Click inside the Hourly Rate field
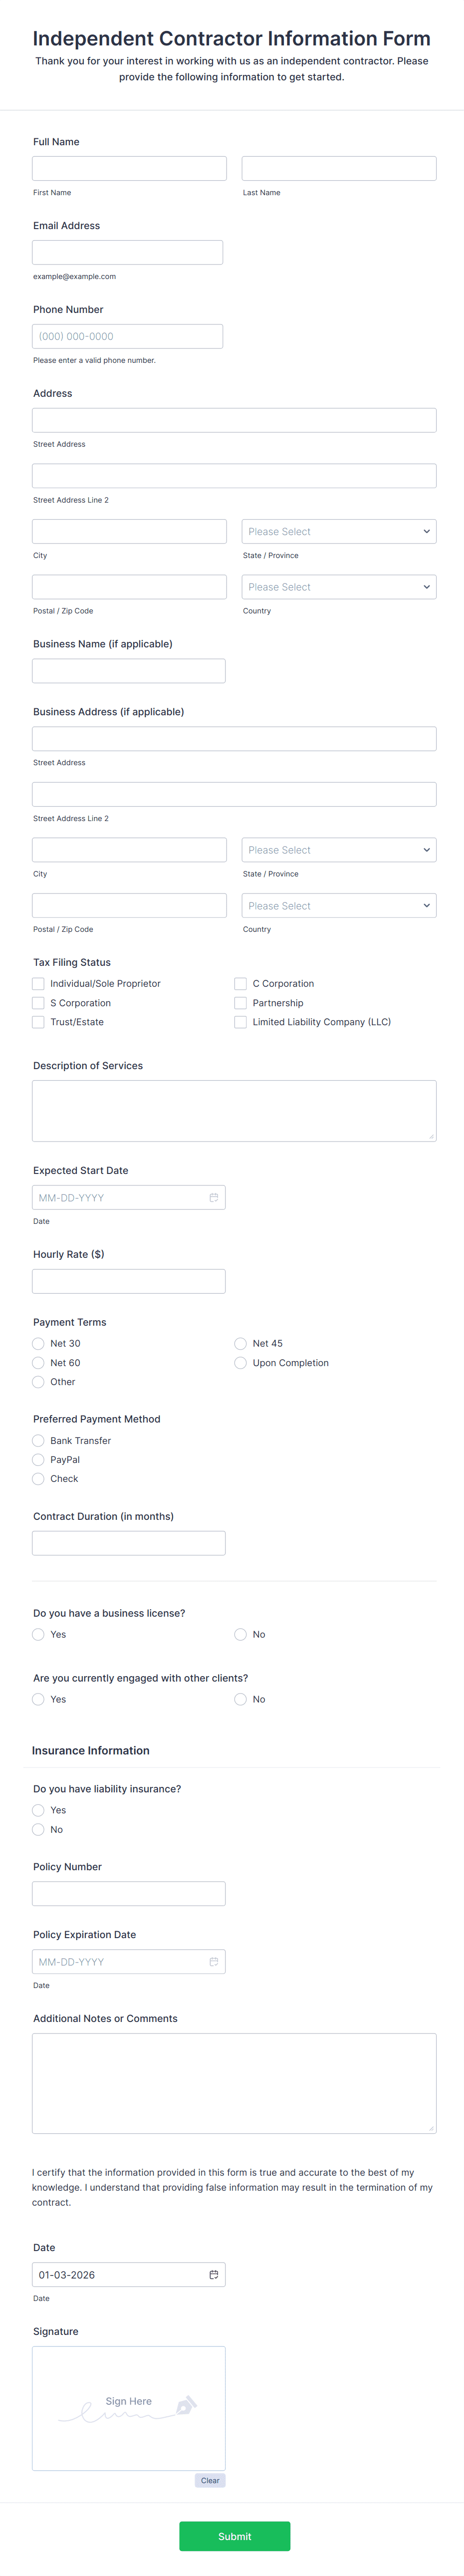The height and width of the screenshot is (2576, 464). 128,1280
